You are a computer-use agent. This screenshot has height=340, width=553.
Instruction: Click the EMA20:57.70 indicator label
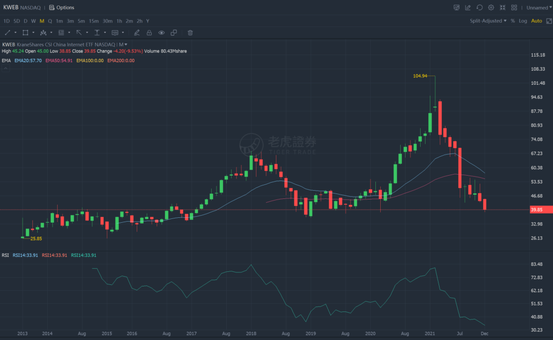pyautogui.click(x=28, y=61)
